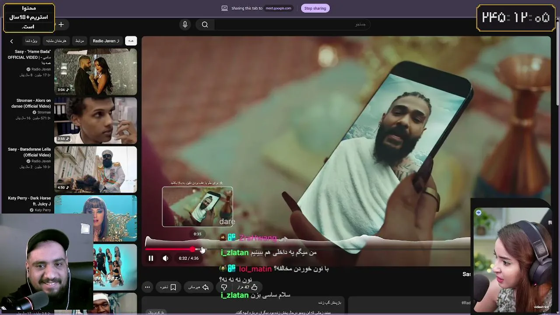Click the بازپخش گپ زنده heading
The image size is (560, 315).
[330, 303]
